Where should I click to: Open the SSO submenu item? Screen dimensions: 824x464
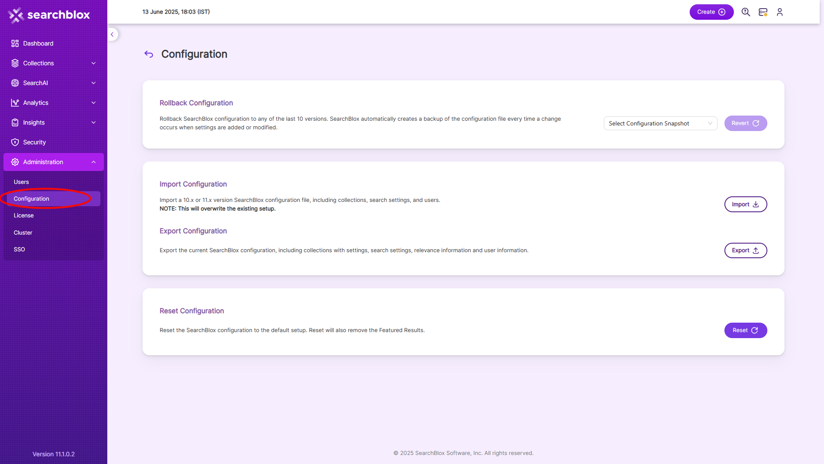coord(54,250)
